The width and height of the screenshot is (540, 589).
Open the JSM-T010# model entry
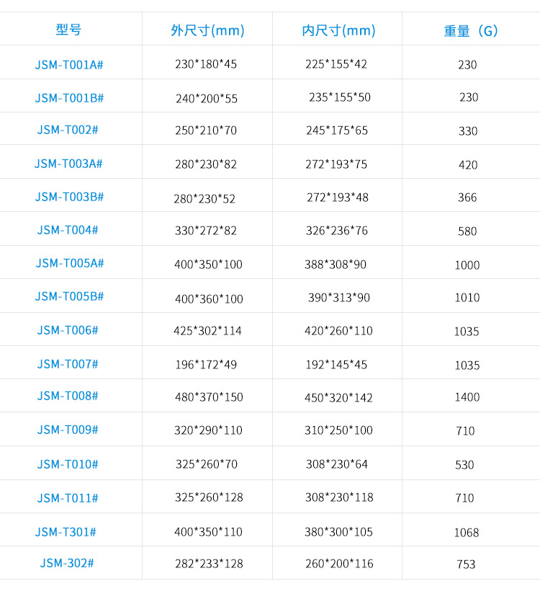tap(68, 464)
